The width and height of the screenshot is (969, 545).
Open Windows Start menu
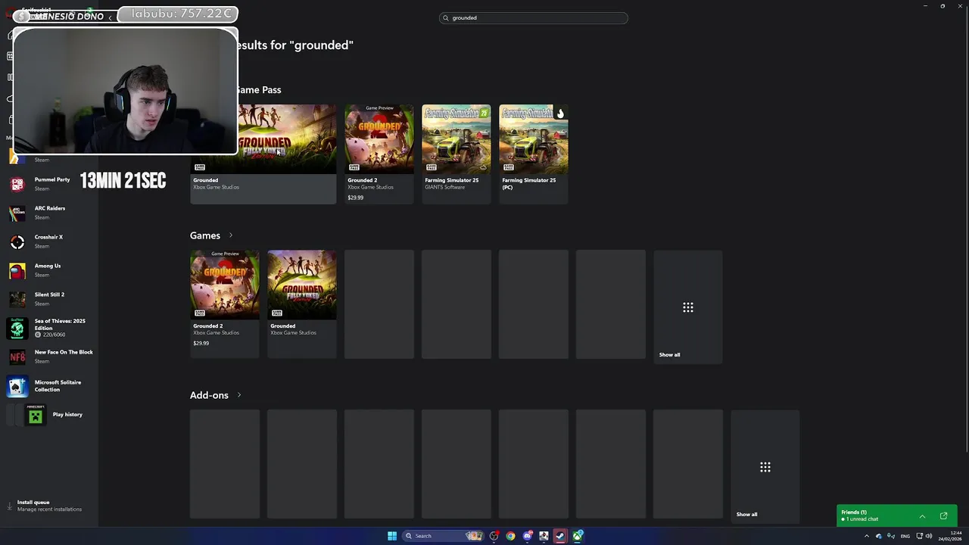coord(392,536)
